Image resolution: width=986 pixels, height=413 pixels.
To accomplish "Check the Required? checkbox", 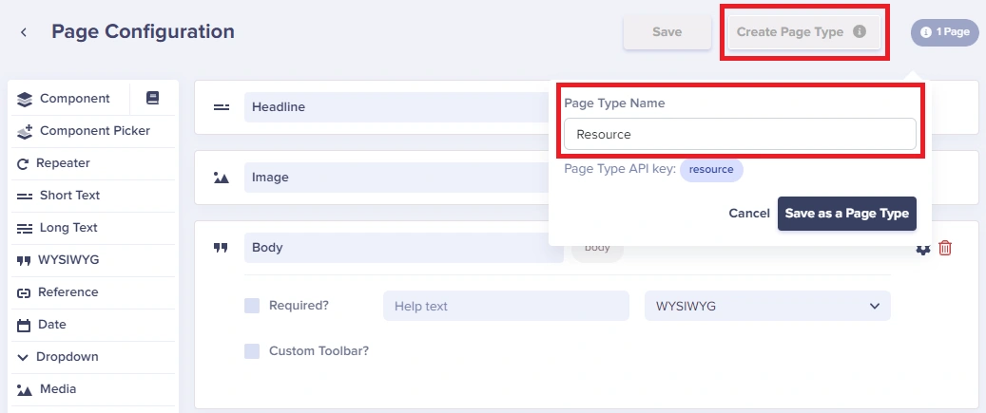I will 252,306.
